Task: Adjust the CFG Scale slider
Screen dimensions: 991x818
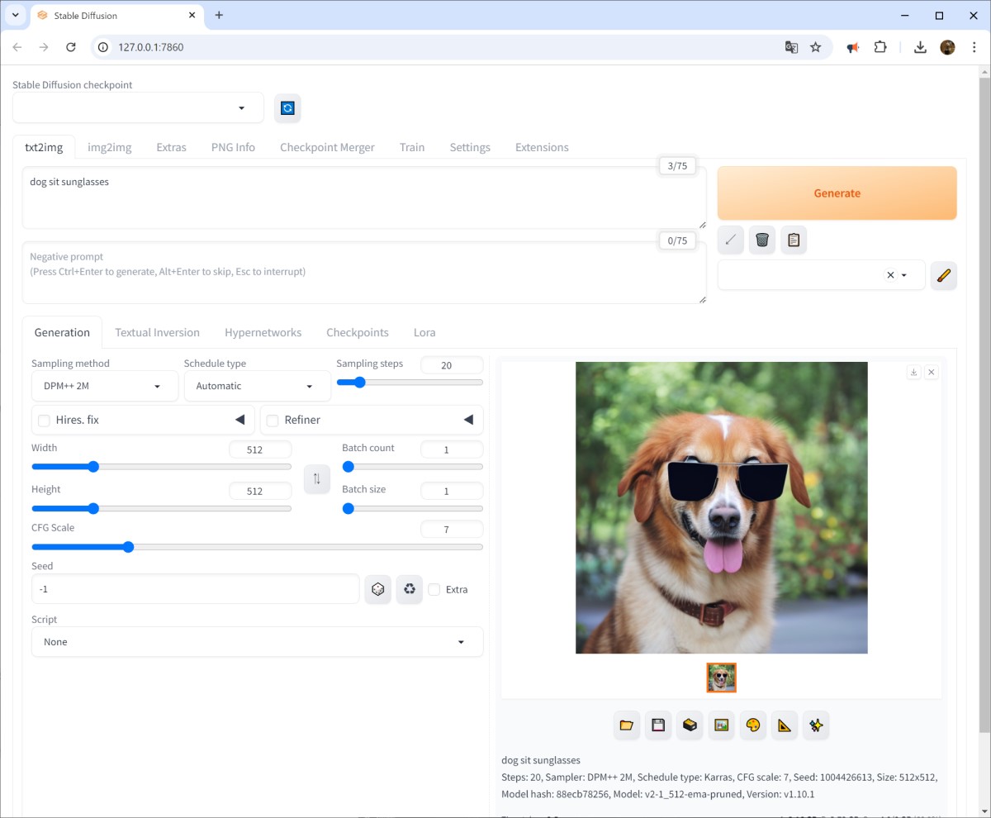Action: tap(257, 547)
